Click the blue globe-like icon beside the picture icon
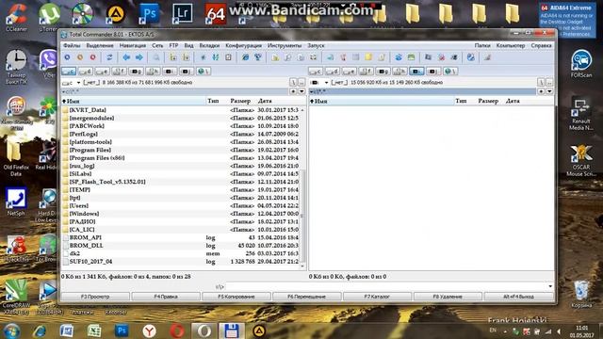 click(x=399, y=57)
